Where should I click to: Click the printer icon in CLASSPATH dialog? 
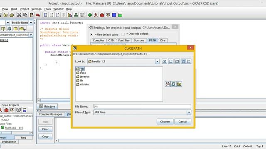(x=167, y=84)
